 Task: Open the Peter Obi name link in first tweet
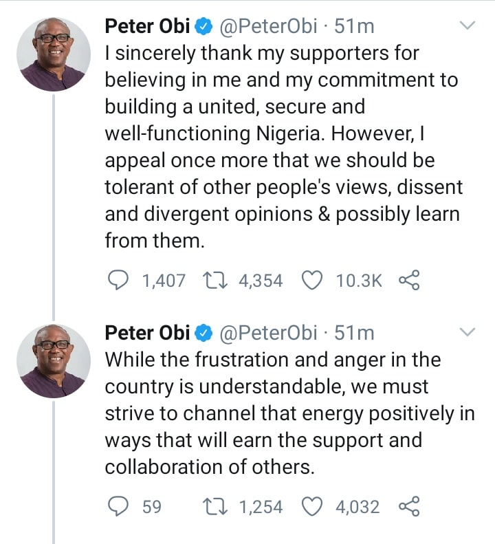tap(146, 26)
